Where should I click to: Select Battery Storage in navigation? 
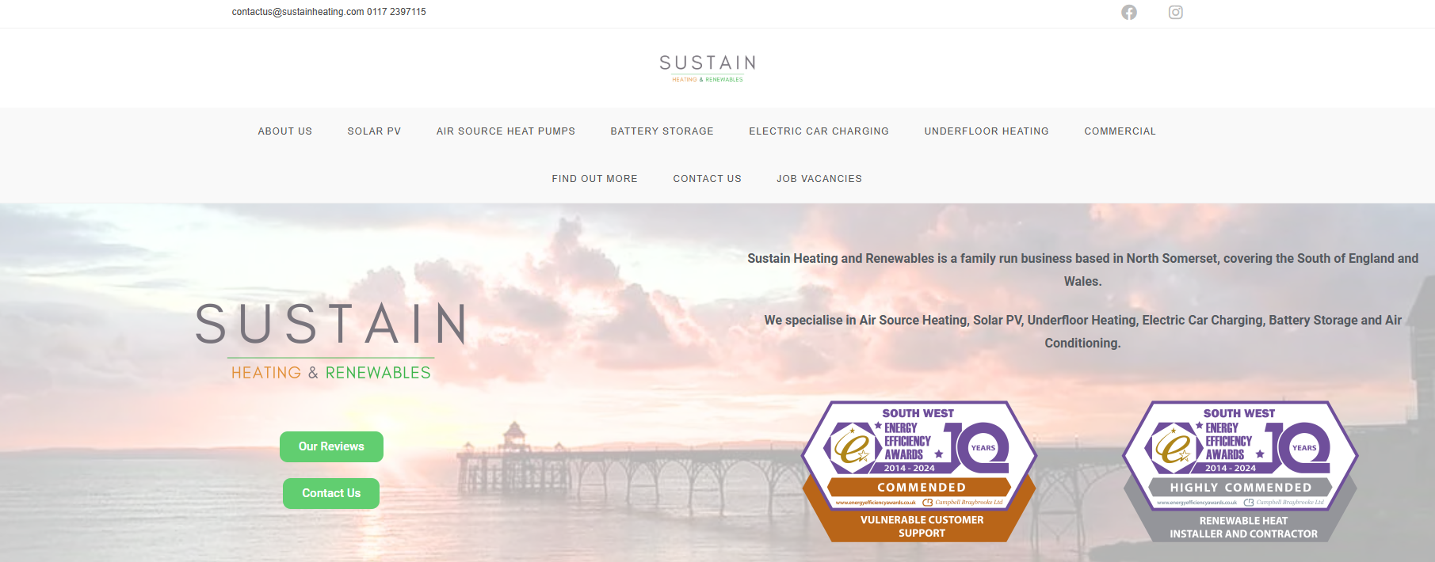point(662,131)
